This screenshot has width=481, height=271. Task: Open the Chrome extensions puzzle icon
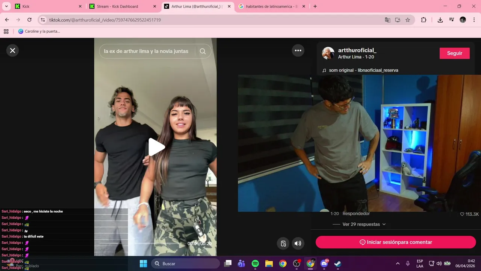(424, 20)
